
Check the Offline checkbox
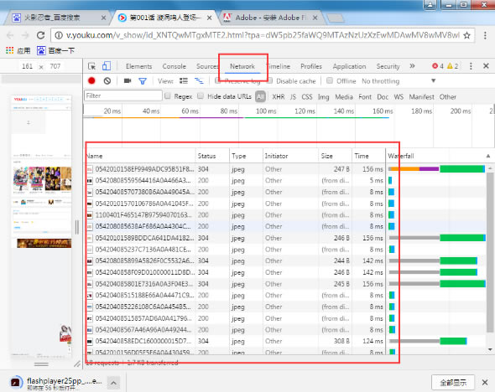(330, 80)
